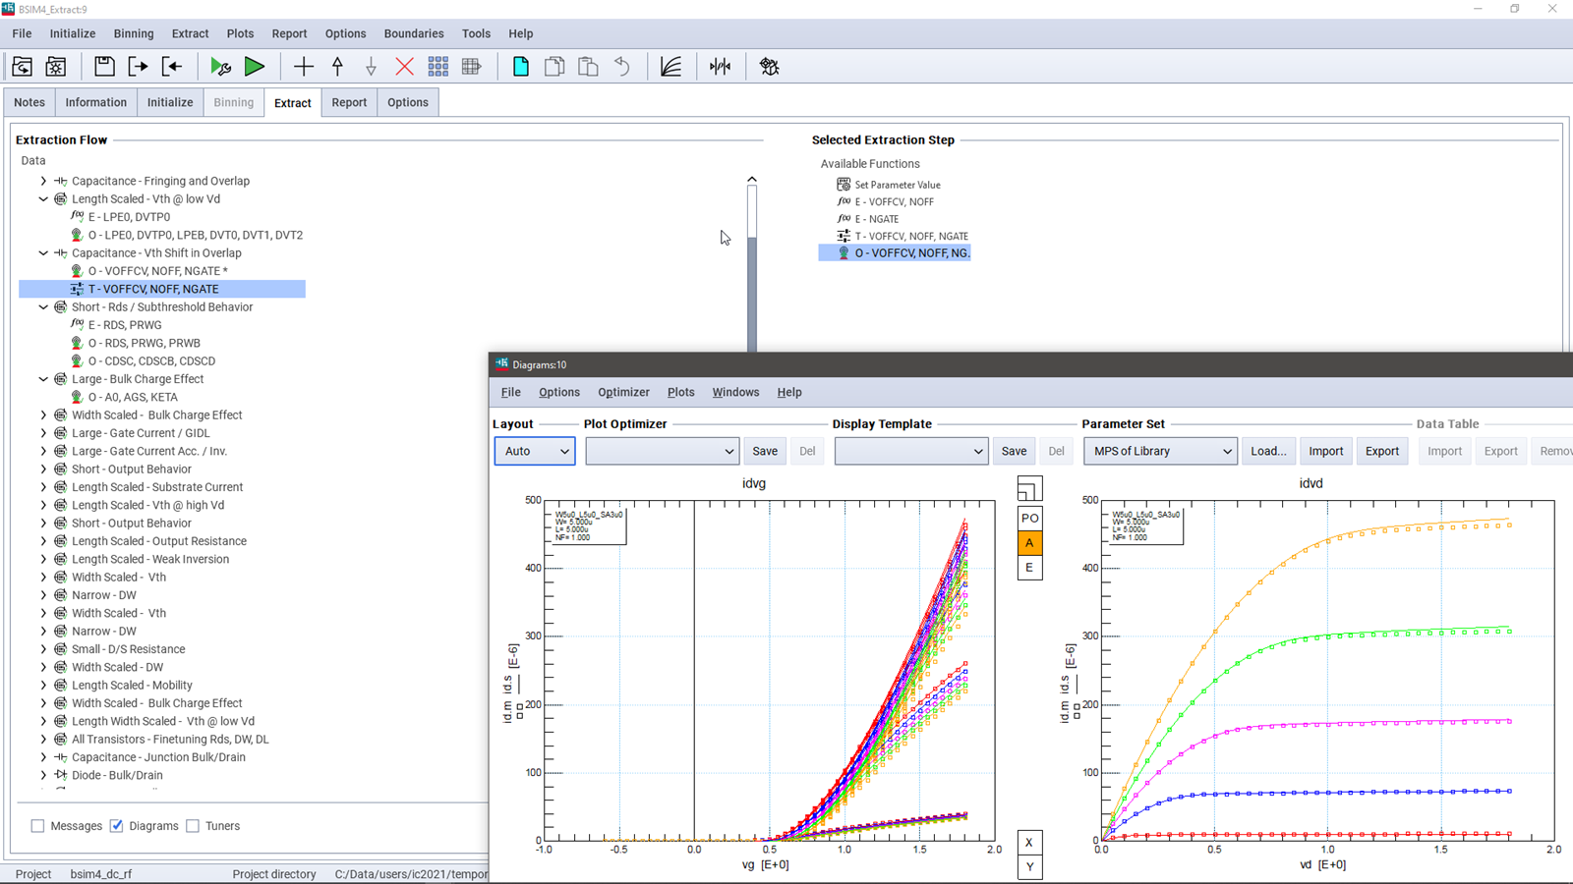Click the new document icon in the toolbar
Image resolution: width=1573 pixels, height=884 pixels.
[520, 66]
